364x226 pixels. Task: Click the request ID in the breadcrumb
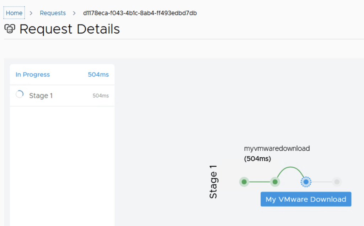140,13
